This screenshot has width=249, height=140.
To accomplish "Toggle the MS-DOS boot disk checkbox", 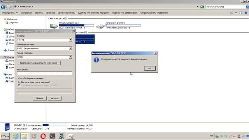I will click(x=19, y=86).
